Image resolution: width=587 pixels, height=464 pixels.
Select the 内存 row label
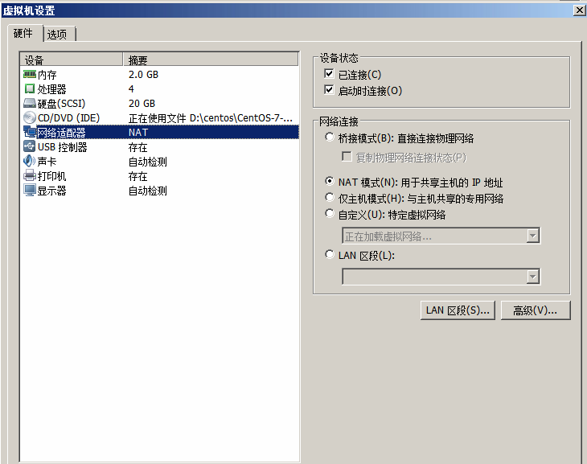point(47,75)
